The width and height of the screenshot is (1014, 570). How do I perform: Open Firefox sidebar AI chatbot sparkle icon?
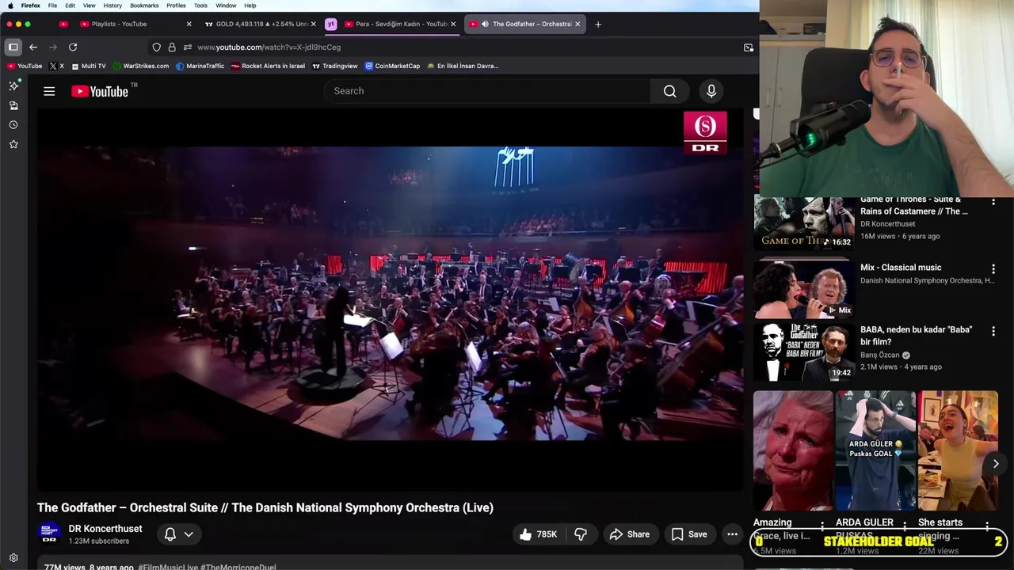pos(13,85)
